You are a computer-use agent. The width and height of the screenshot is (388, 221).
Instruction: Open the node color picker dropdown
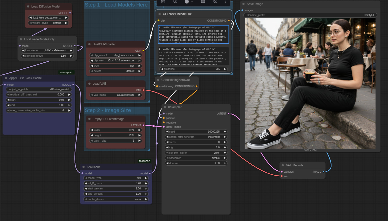pos(188,2)
